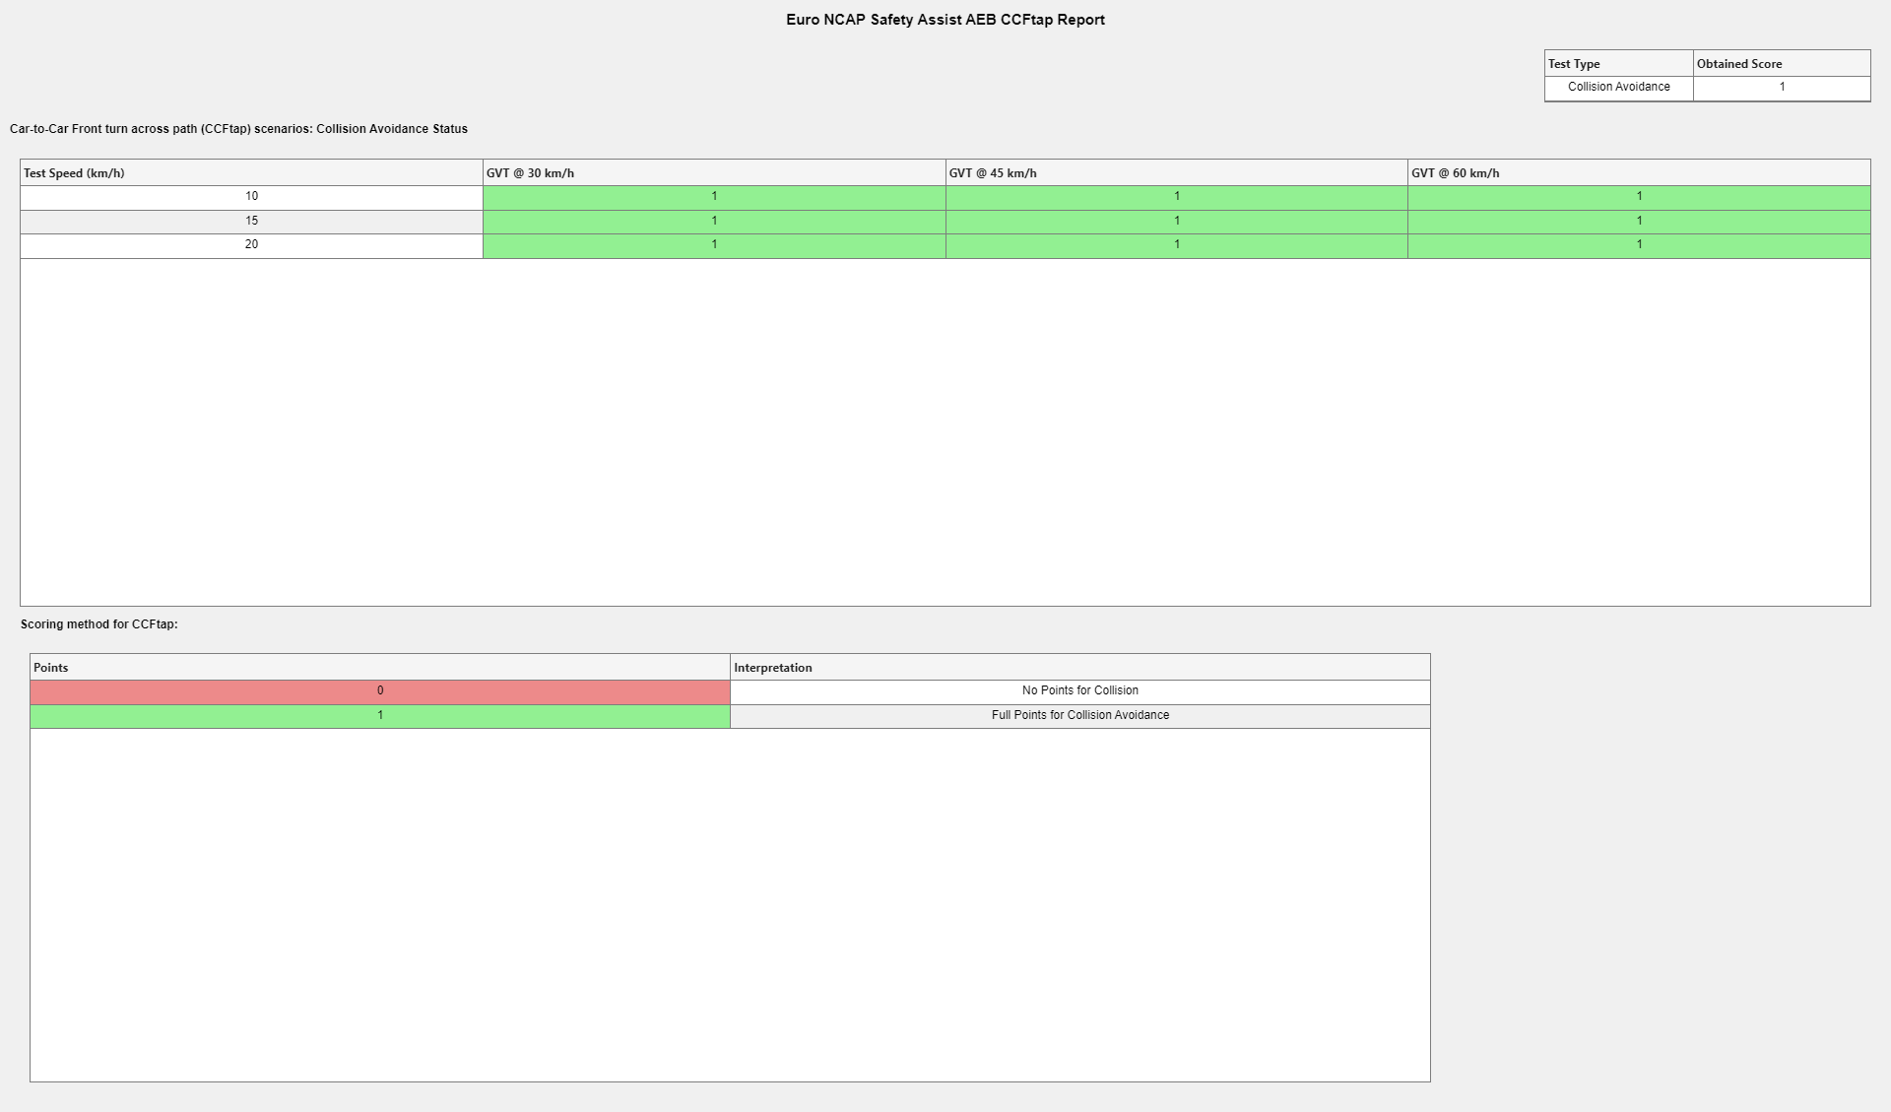Click the Collision Avoidance test type cell
The width and height of the screenshot is (1891, 1112).
pyautogui.click(x=1618, y=88)
